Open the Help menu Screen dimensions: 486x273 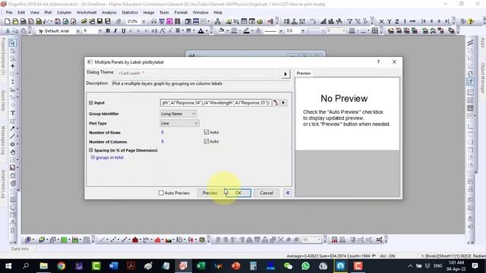tap(218, 12)
